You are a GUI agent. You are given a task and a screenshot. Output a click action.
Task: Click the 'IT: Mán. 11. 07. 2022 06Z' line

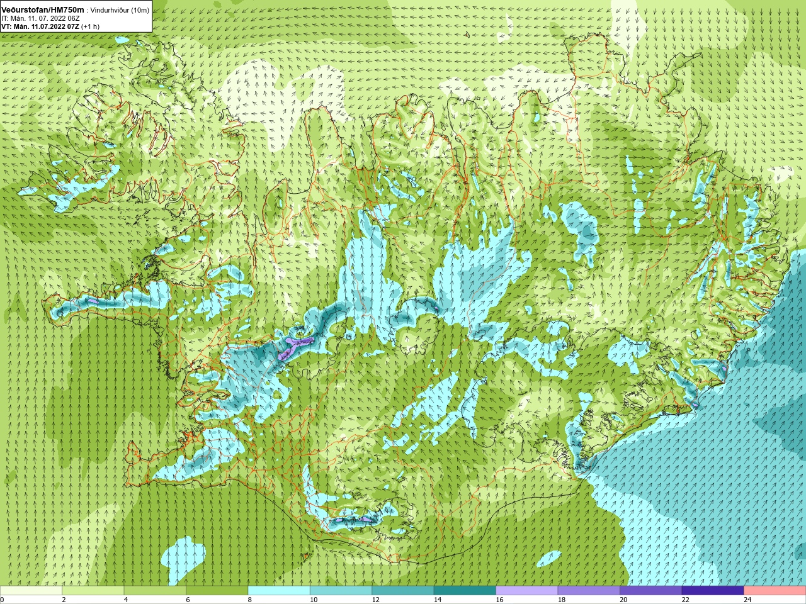coord(40,19)
